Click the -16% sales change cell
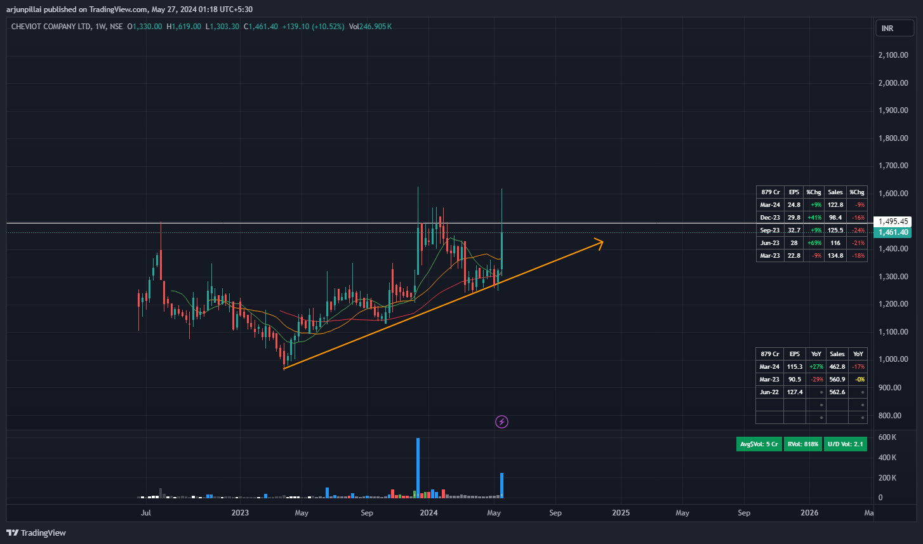The height and width of the screenshot is (544, 923). [858, 217]
